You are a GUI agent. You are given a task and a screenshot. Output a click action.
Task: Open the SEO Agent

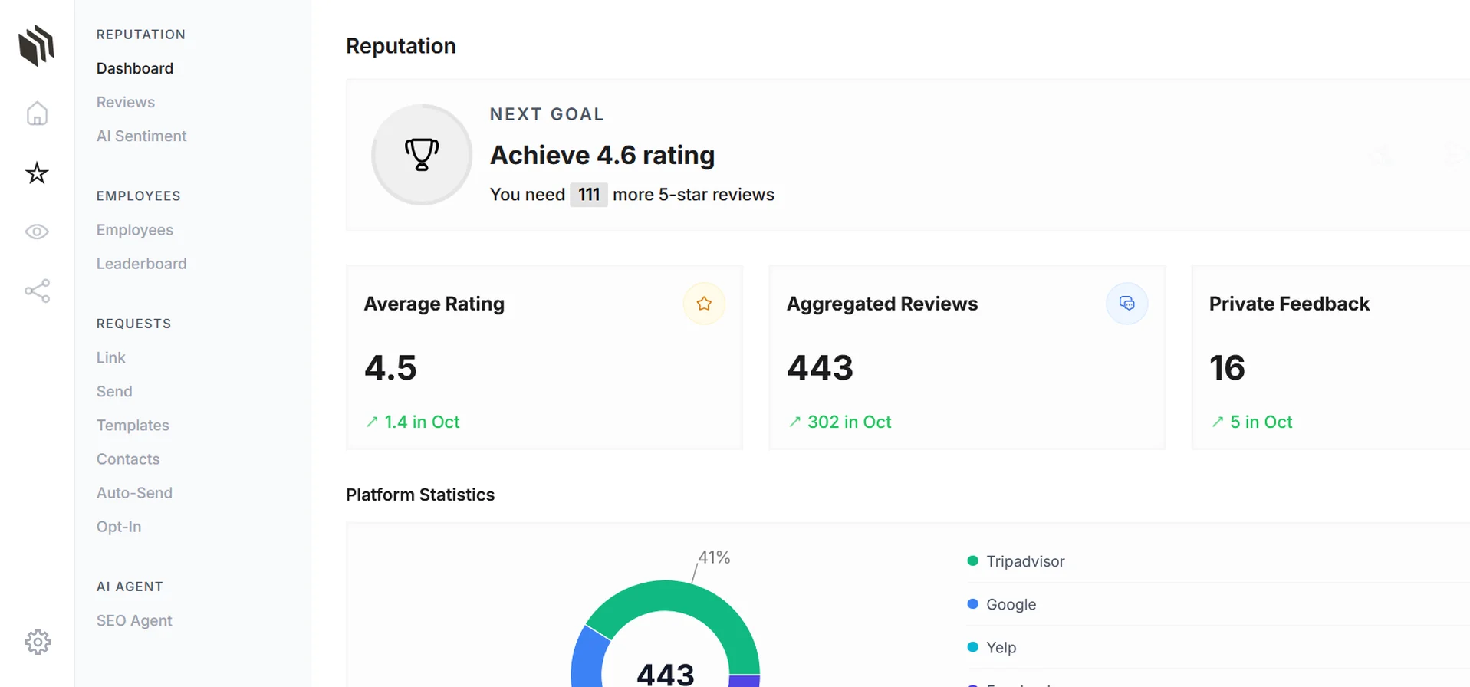pos(134,620)
